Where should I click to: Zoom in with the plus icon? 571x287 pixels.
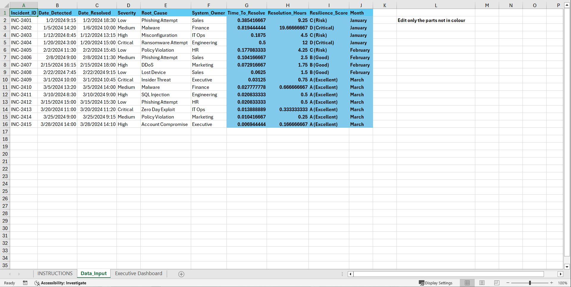tap(551, 283)
